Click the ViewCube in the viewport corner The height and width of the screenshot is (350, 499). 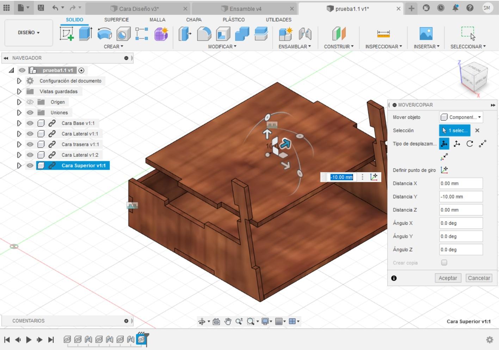click(x=474, y=77)
